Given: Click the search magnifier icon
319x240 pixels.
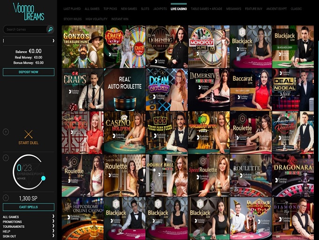Looking at the screenshot, I should click(50, 29).
